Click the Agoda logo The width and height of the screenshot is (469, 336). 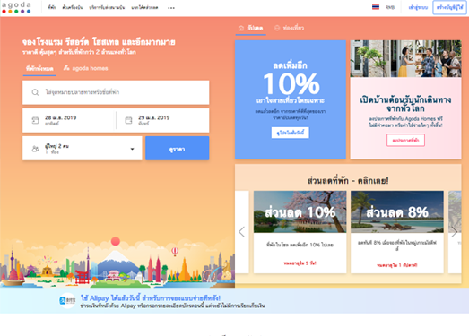16,7
